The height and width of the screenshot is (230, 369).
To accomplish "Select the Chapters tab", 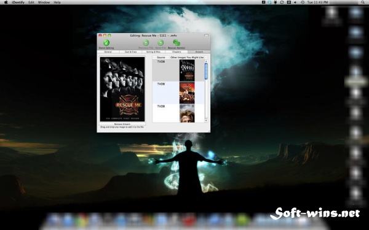I will pos(177,52).
